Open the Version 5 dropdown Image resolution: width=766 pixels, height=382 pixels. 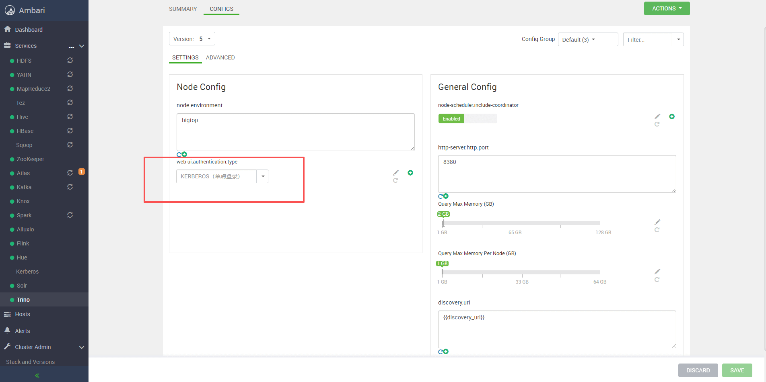[192, 39]
